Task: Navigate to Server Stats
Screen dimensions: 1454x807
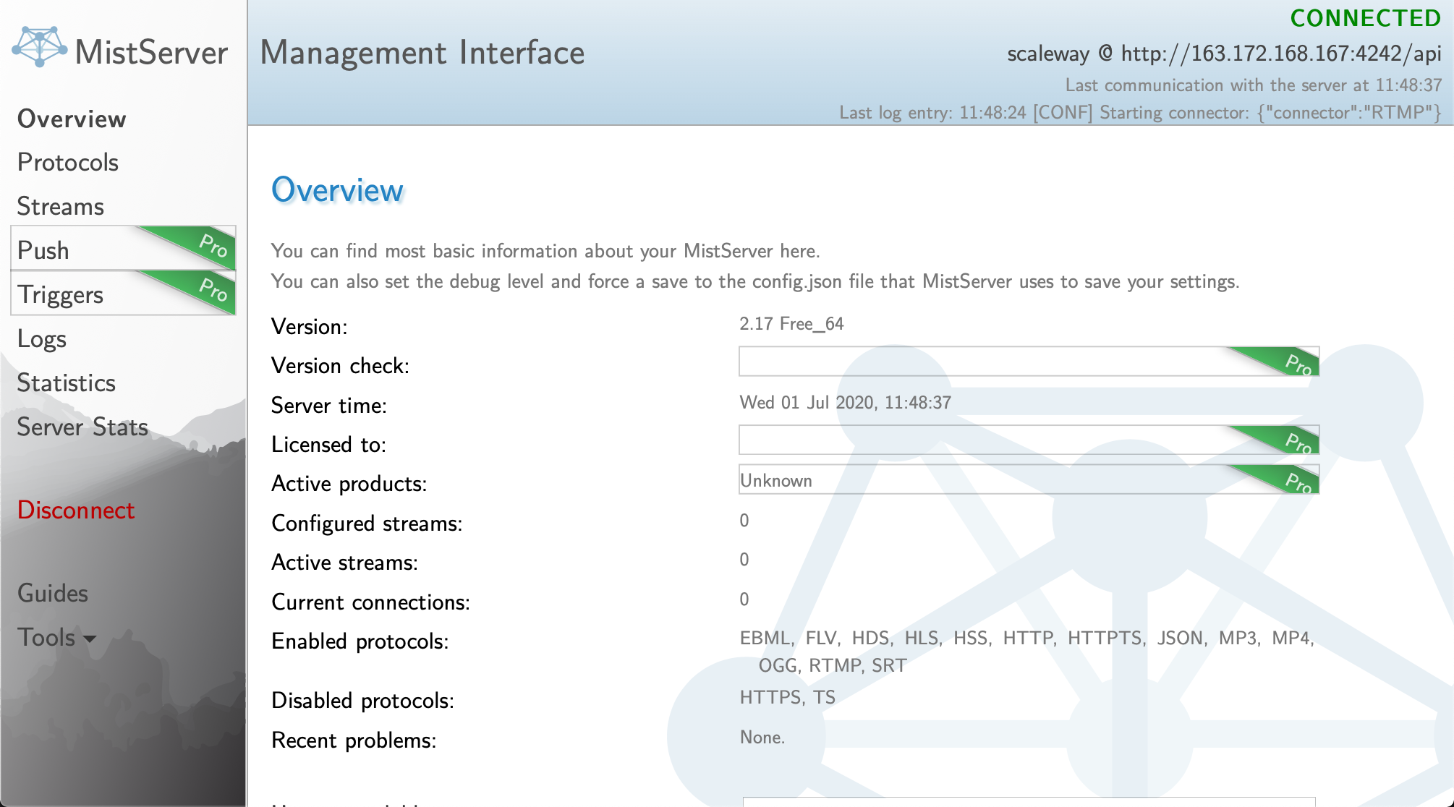Action: tap(82, 427)
